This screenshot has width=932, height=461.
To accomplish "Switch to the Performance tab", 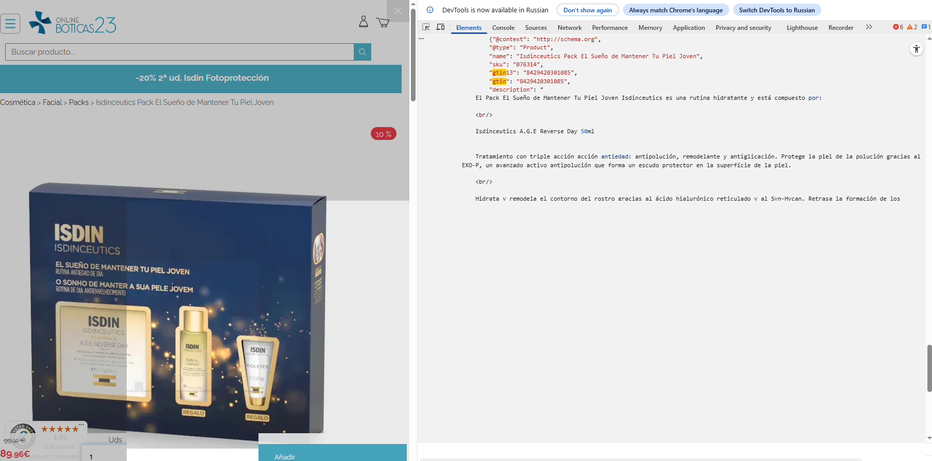I will [610, 28].
